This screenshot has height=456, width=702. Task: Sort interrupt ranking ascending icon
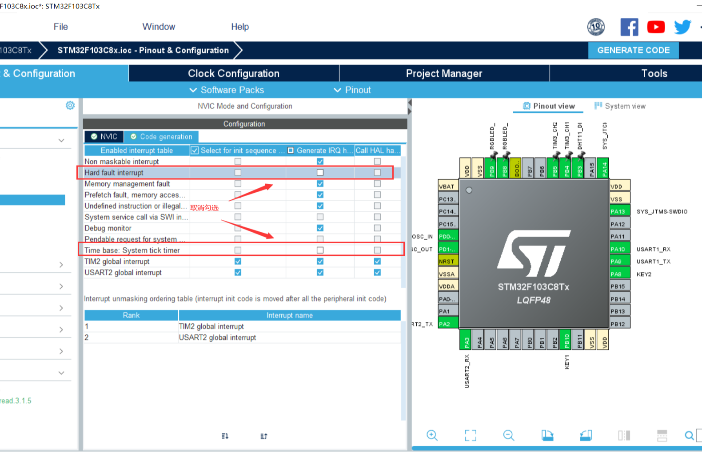264,436
